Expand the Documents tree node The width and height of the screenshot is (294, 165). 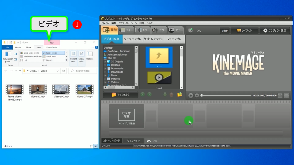coord(105,69)
